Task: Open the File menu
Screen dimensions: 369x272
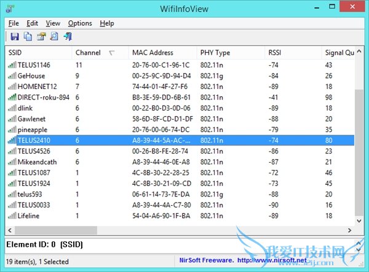Action: (x=14, y=23)
